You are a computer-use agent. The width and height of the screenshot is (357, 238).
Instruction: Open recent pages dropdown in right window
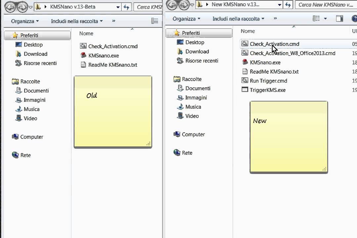(x=192, y=5)
